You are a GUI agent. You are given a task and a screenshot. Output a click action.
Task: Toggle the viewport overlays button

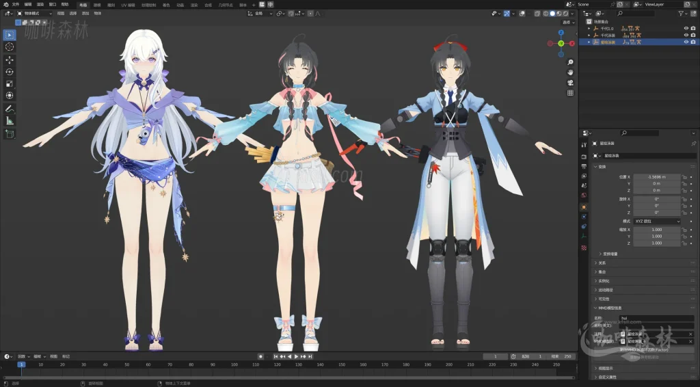tap(522, 14)
